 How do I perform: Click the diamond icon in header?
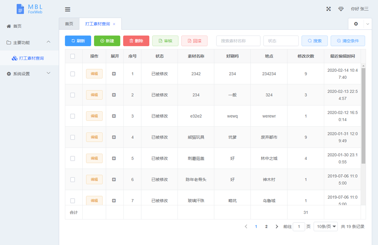pos(341,9)
